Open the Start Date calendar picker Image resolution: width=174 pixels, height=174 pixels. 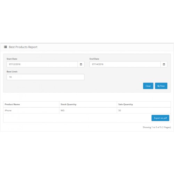(81, 64)
